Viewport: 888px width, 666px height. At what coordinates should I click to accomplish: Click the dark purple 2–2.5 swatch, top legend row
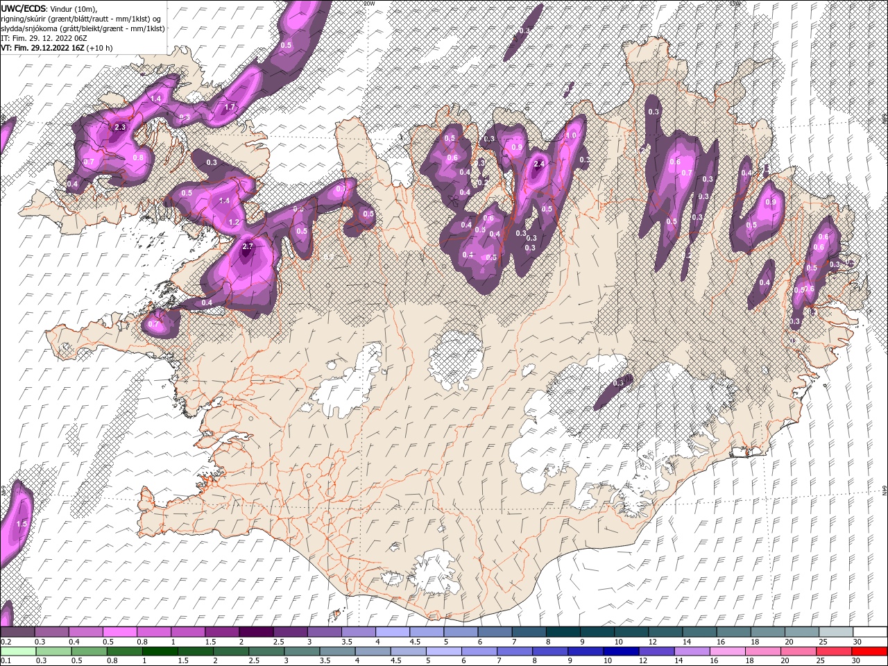(255, 632)
